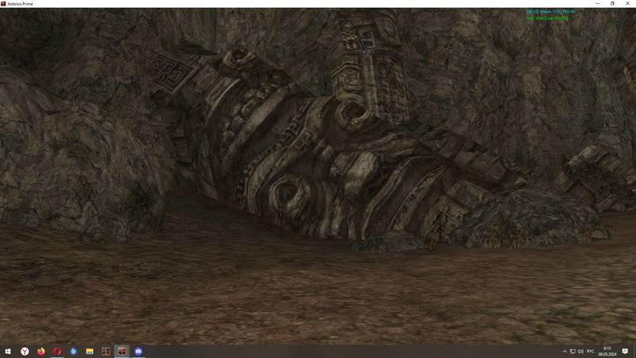Expand hidden system tray icons
Viewport: 636px width, 358px height.
pyautogui.click(x=564, y=352)
